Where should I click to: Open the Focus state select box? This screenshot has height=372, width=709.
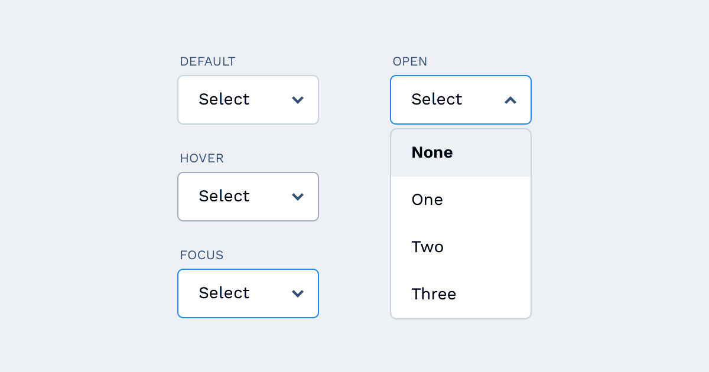pyautogui.click(x=248, y=293)
